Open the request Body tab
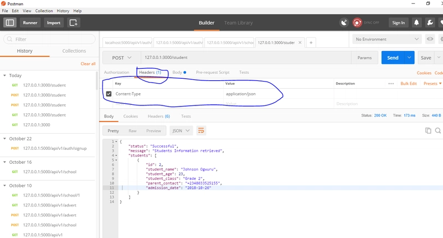The image size is (443, 238). click(x=178, y=73)
